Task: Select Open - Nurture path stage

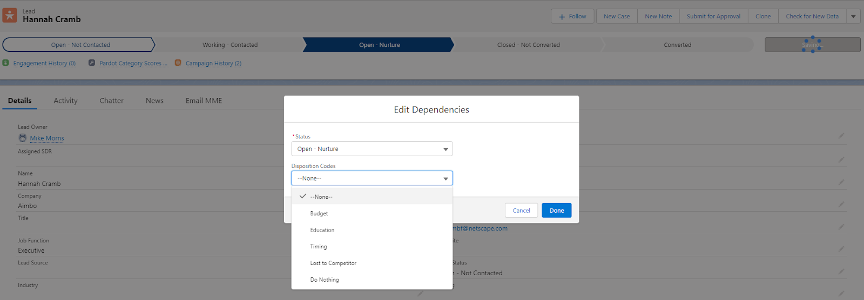Action: (x=379, y=45)
